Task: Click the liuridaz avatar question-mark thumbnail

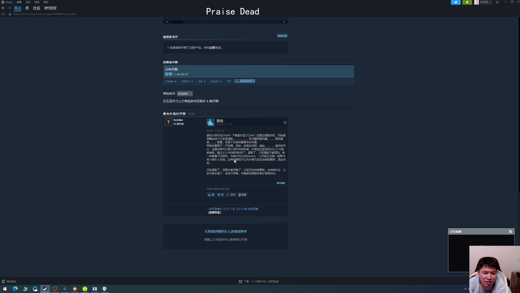Action: click(x=168, y=122)
